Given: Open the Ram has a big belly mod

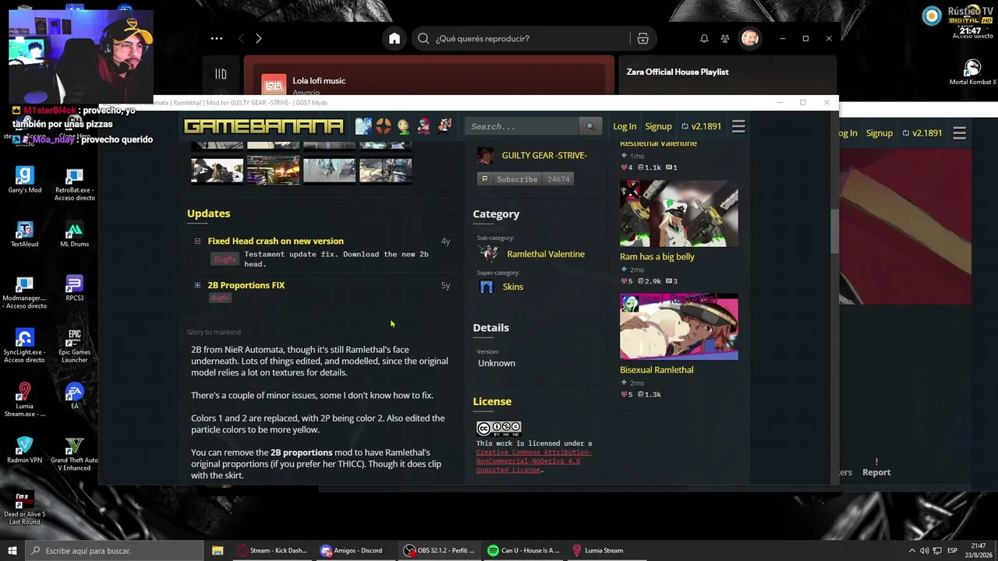Looking at the screenshot, I should (656, 256).
